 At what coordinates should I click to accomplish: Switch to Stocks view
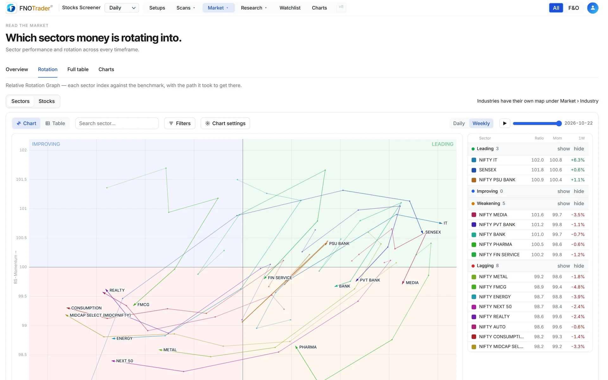coord(47,101)
